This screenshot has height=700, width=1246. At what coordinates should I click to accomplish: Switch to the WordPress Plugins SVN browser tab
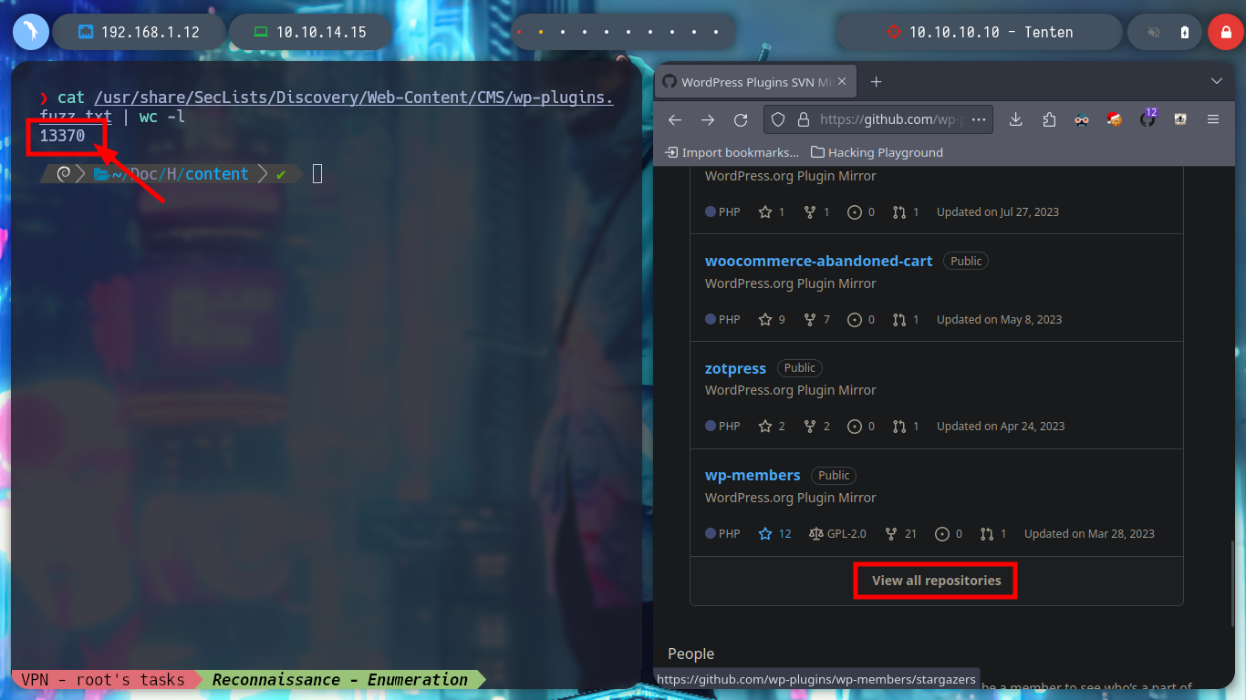[755, 82]
